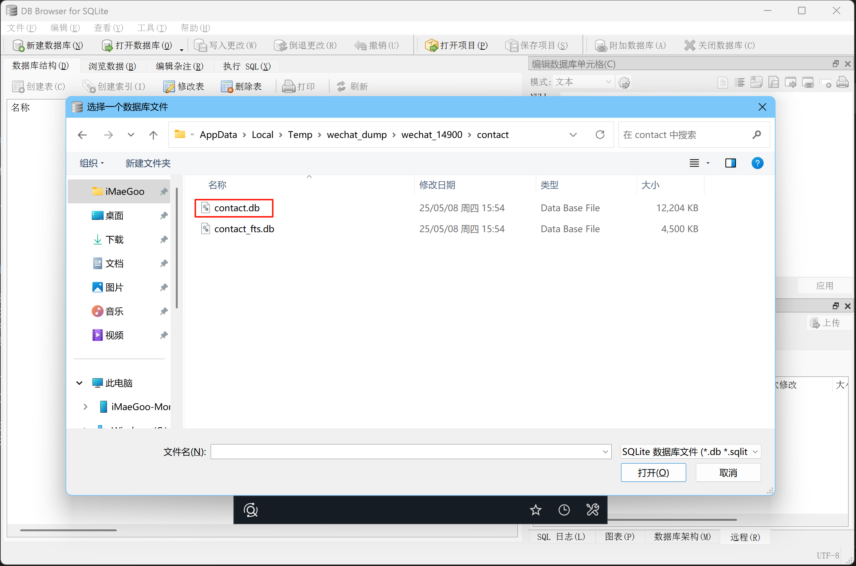Select 音乐 in sidebar
856x566 pixels.
tap(119, 311)
